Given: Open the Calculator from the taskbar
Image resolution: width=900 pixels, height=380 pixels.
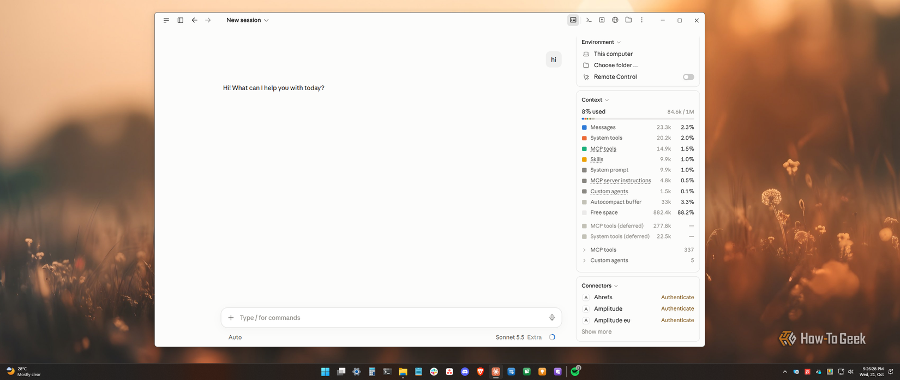Looking at the screenshot, I should pyautogui.click(x=372, y=372).
